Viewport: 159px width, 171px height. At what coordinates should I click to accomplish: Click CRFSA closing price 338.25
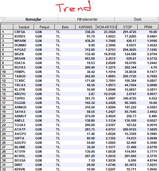(90, 32)
